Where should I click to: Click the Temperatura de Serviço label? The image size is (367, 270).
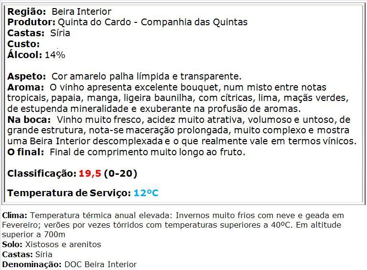point(69,193)
